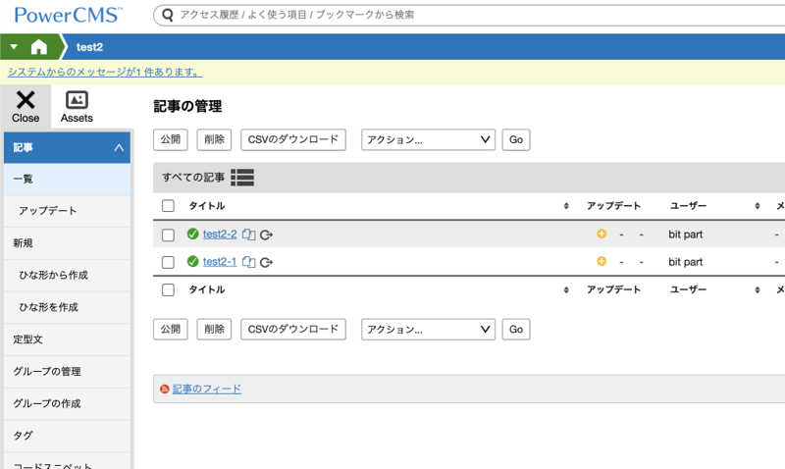Click the duplicate icon for test2-2
Viewport: 785px width, 469px height.
tap(249, 234)
